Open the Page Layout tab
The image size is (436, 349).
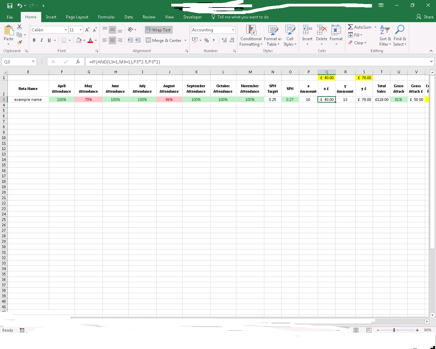click(x=77, y=17)
